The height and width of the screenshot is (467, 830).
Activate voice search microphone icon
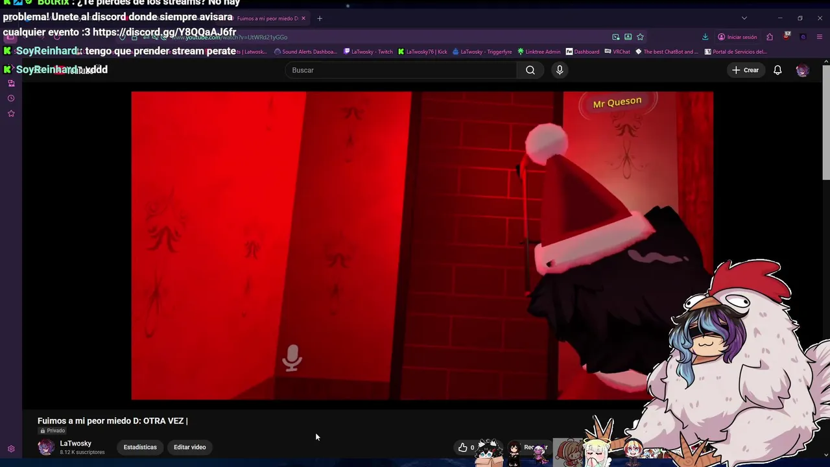click(x=560, y=70)
